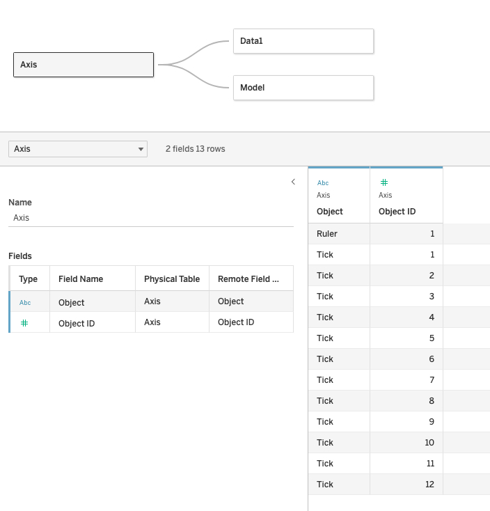This screenshot has width=490, height=511.
Task: Edit the Name field containing Axis
Action: [151, 218]
